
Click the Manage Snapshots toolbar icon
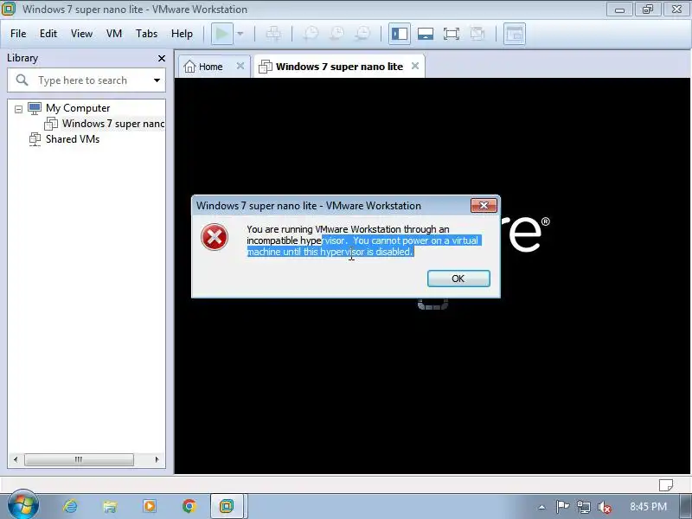[x=363, y=34]
